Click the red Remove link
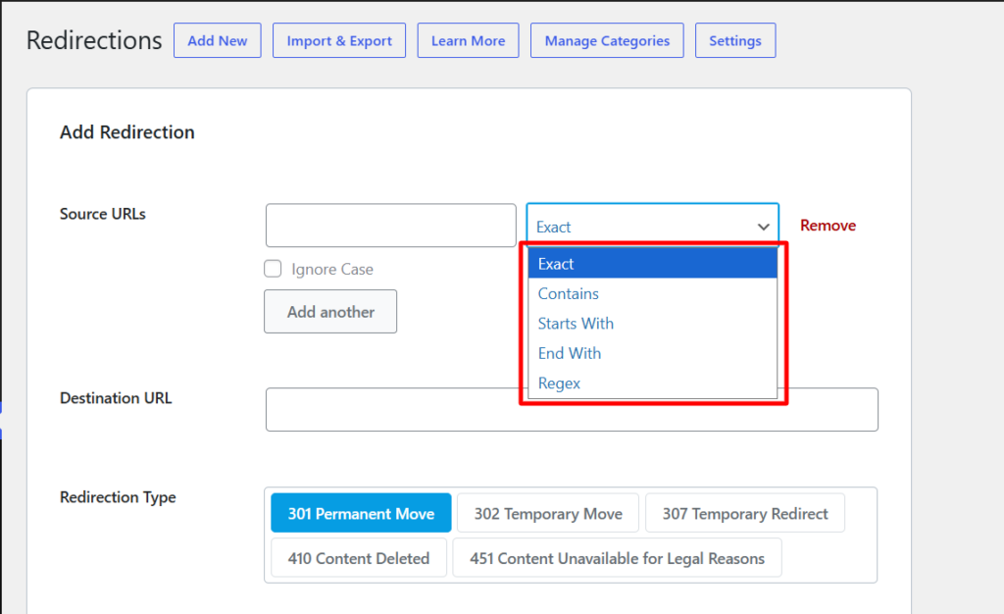The image size is (1004, 614). [x=828, y=226]
